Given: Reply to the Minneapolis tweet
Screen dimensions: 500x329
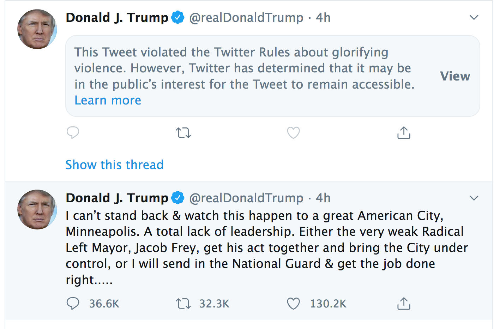Looking at the screenshot, I should [x=73, y=304].
